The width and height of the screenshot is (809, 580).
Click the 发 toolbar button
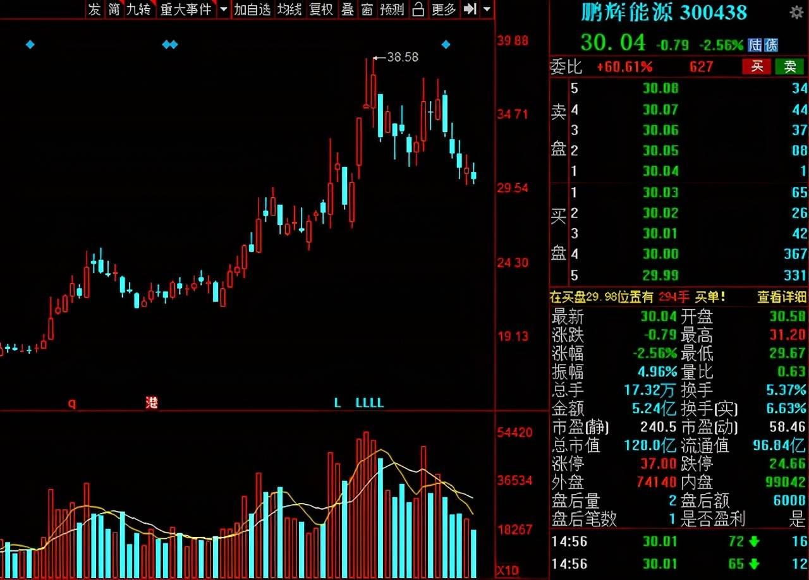coord(94,9)
